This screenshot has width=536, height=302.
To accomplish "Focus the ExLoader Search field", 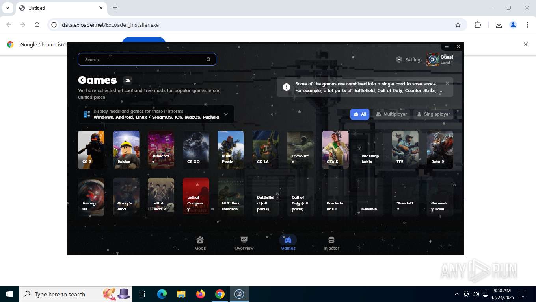I will pyautogui.click(x=147, y=59).
